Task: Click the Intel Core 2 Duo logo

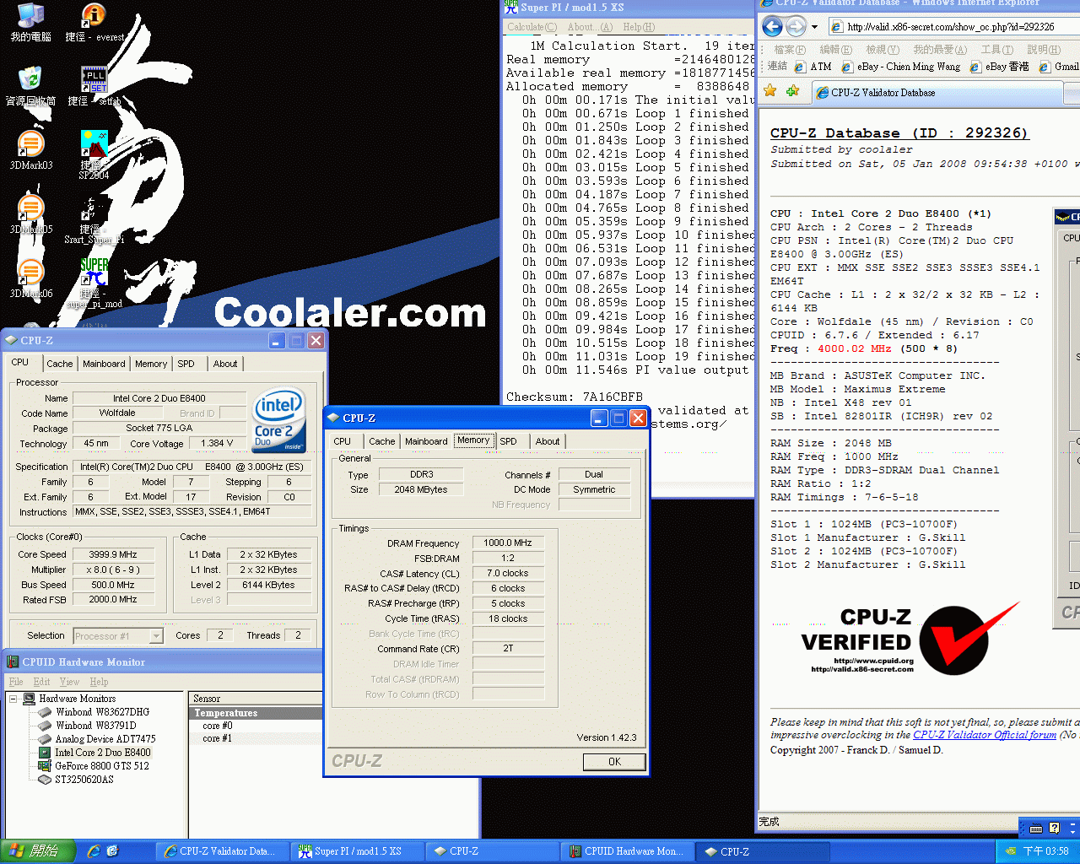Action: tap(278, 420)
